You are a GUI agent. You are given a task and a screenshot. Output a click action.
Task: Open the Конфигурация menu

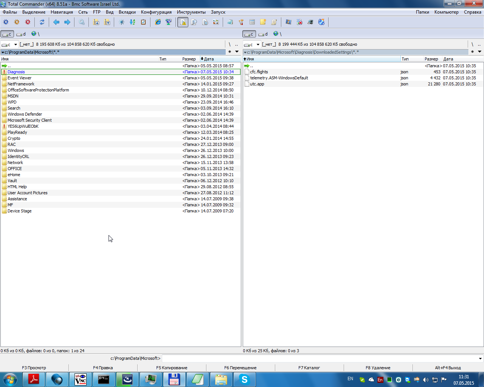(x=156, y=12)
